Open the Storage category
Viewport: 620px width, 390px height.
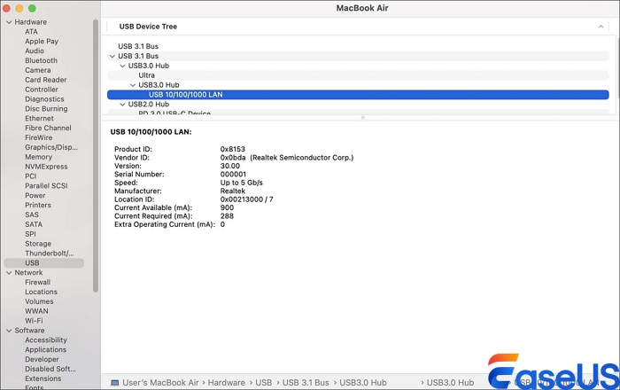(38, 244)
